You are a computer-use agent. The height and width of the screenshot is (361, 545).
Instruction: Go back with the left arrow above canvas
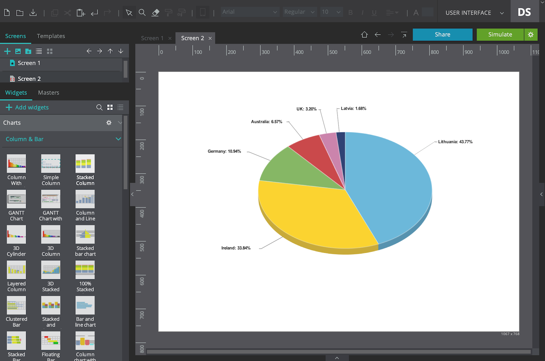378,34
